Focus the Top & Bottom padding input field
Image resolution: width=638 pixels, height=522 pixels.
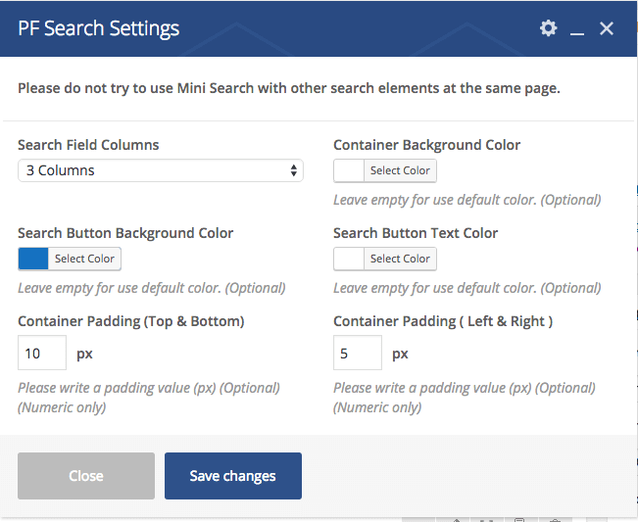coord(42,353)
